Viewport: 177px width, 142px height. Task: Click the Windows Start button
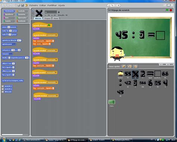tap(4, 140)
